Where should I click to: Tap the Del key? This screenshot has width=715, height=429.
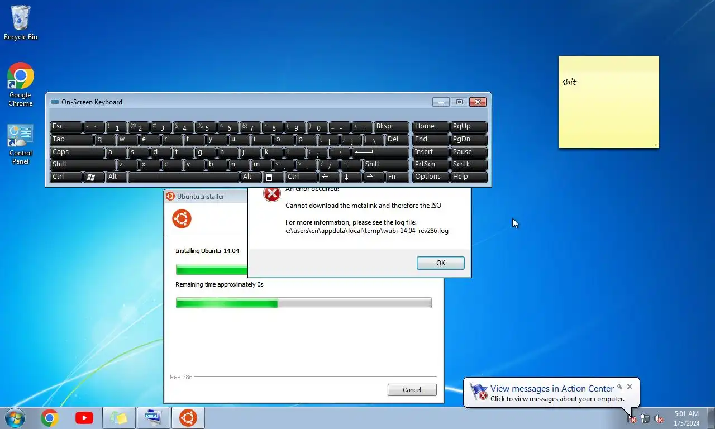coord(397,140)
